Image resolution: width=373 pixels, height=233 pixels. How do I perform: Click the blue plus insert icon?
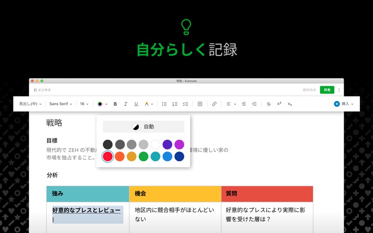click(337, 104)
